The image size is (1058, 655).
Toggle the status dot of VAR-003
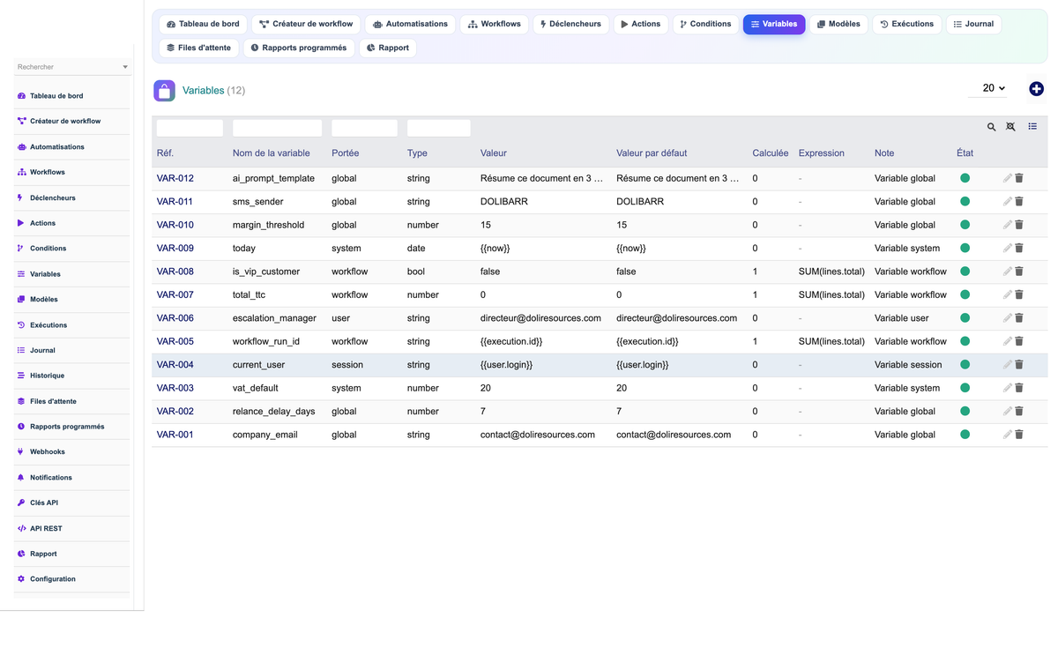(x=965, y=388)
